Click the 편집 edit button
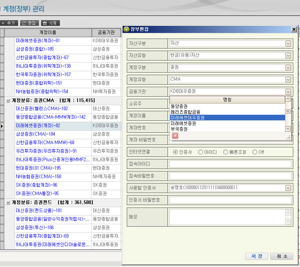This screenshot has width=300, height=267. pyautogui.click(x=29, y=23)
